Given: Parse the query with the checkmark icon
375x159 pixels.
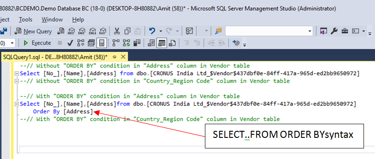Looking at the screenshot, I should (x=70, y=43).
